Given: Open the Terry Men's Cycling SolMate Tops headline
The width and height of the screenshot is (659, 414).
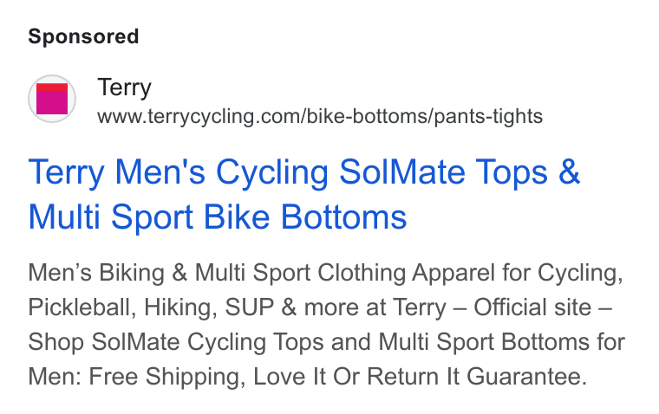Looking at the screenshot, I should (x=303, y=194).
